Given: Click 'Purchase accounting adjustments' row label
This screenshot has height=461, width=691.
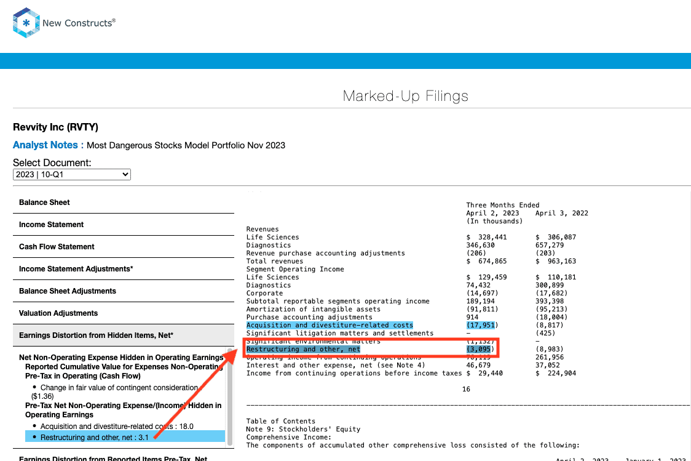Looking at the screenshot, I should (x=309, y=317).
